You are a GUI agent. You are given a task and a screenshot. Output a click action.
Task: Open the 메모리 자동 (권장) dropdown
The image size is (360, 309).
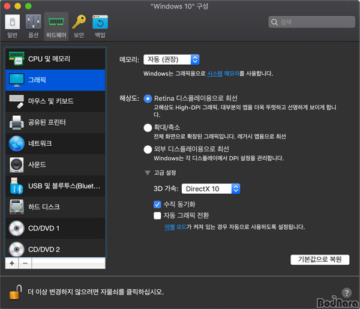pos(171,59)
